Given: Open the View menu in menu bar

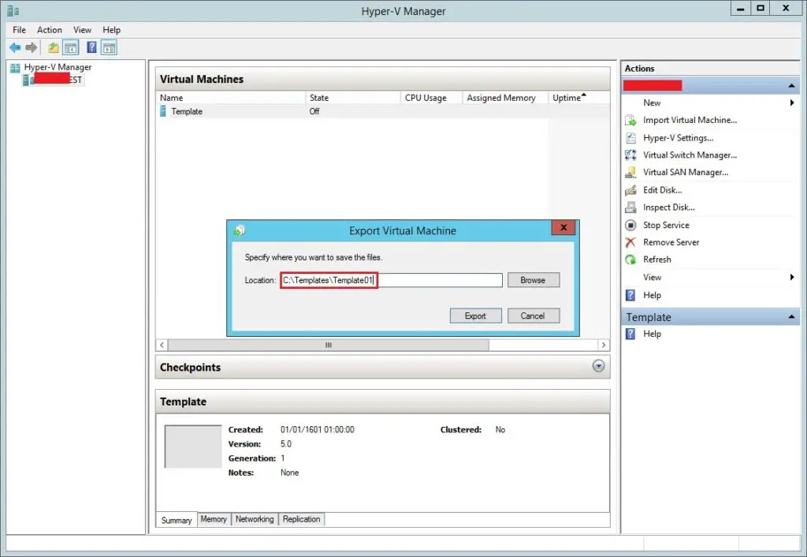Looking at the screenshot, I should point(82,30).
